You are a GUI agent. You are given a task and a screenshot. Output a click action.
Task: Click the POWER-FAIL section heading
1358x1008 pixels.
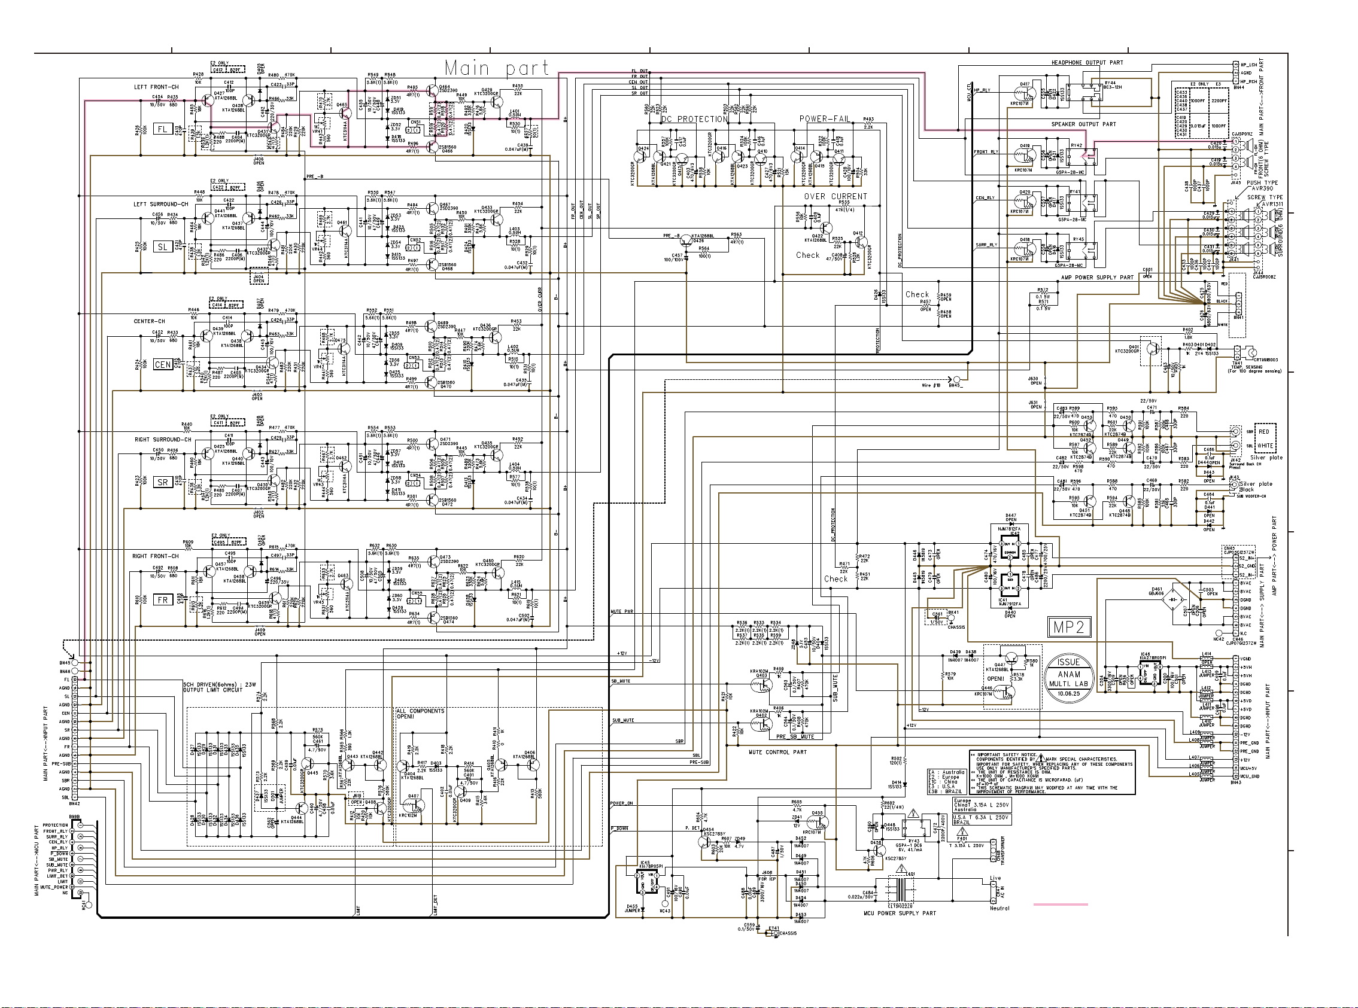pos(824,119)
